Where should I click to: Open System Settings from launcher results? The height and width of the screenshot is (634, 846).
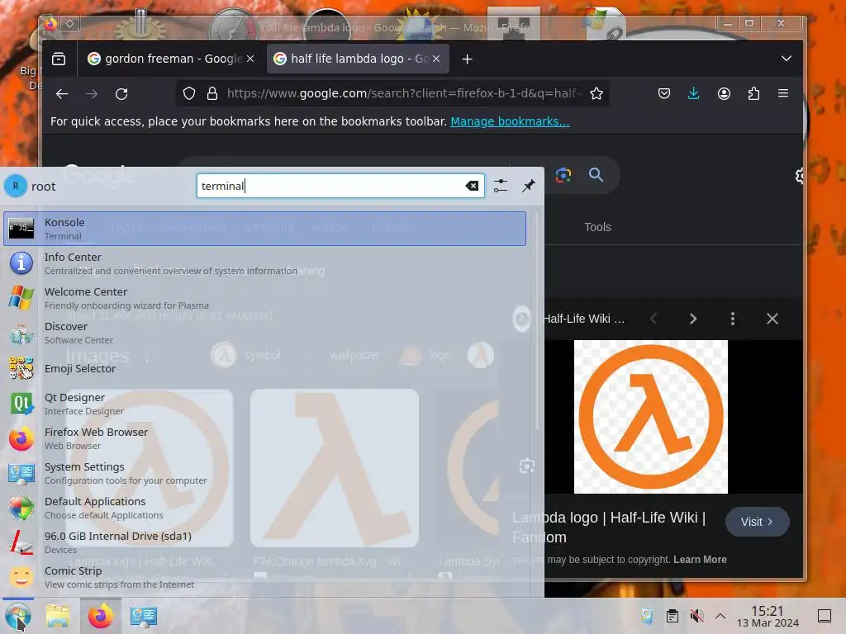264,473
